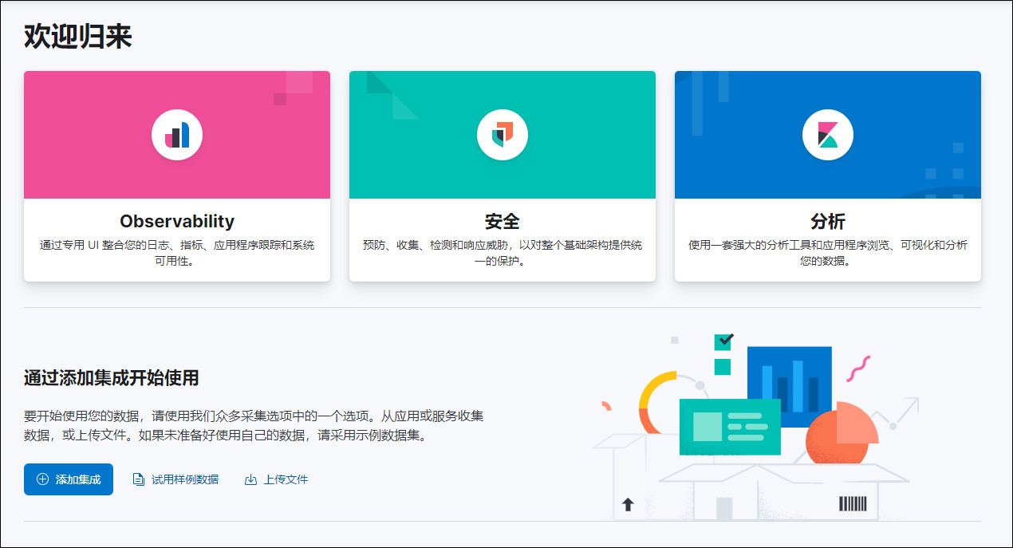Image resolution: width=1013 pixels, height=548 pixels.
Task: Click the Kibana analytics logo icon
Action: 828,135
